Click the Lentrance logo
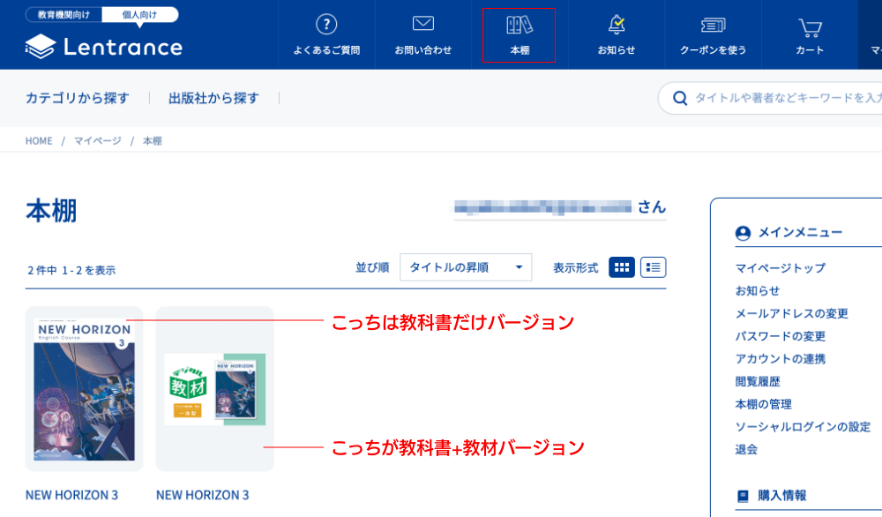Image resolution: width=882 pixels, height=517 pixels. [x=104, y=47]
